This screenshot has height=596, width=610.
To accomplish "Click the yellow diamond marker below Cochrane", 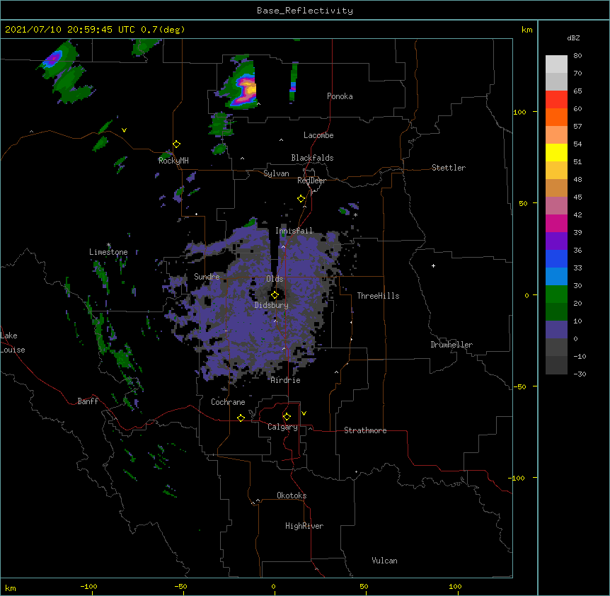I will pyautogui.click(x=241, y=418).
